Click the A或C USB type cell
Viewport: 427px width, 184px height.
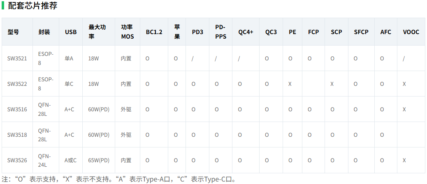pyautogui.click(x=70, y=160)
